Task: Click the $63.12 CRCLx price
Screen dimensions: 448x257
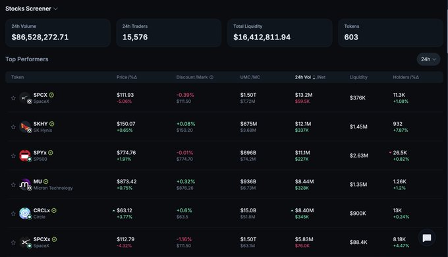Action: pyautogui.click(x=125, y=210)
